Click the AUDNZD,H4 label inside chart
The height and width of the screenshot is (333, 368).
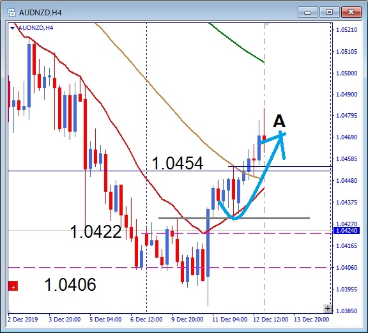(x=36, y=28)
